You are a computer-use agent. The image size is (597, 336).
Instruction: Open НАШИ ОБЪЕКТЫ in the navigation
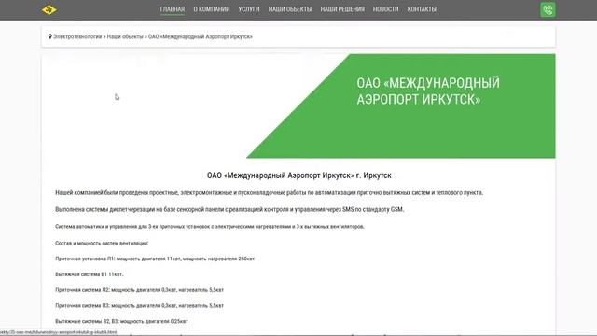click(290, 9)
